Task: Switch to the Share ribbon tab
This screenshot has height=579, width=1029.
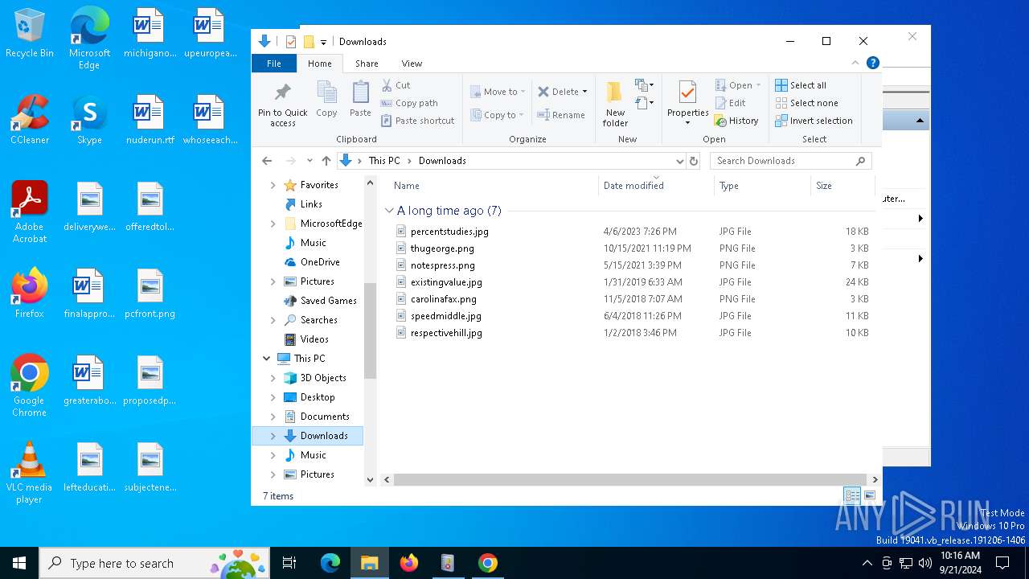Action: tap(367, 64)
